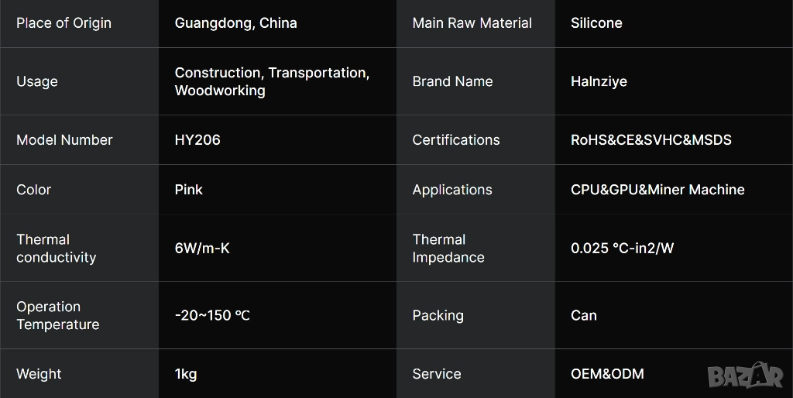Select the "Silicone" value cell

click(596, 23)
